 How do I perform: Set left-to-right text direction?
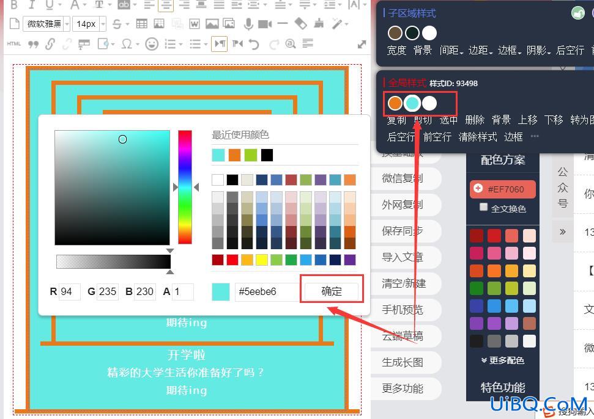click(x=220, y=43)
